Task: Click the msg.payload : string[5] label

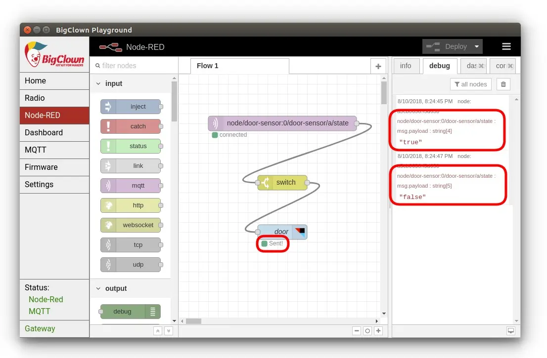Action: coord(424,186)
